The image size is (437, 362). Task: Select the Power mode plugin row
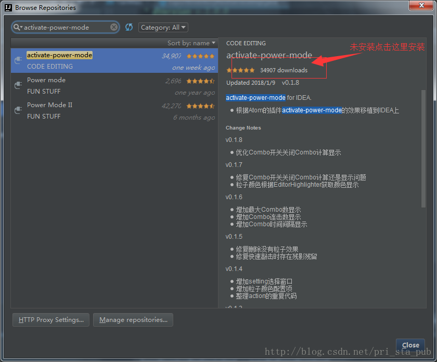114,85
